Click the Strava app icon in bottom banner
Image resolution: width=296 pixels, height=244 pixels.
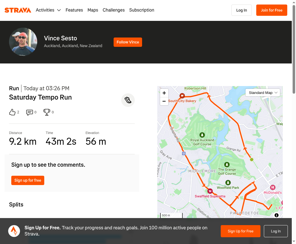click(x=14, y=231)
